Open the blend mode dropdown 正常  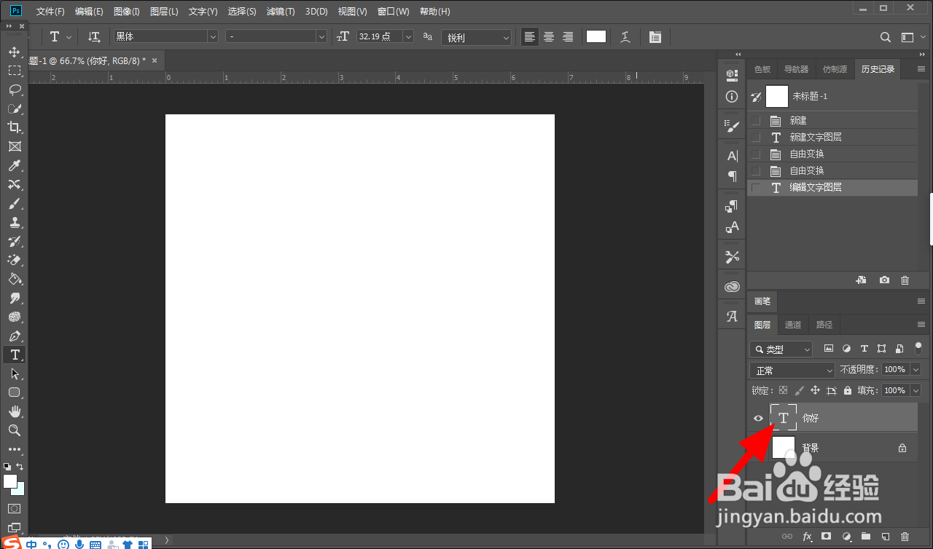click(x=792, y=370)
